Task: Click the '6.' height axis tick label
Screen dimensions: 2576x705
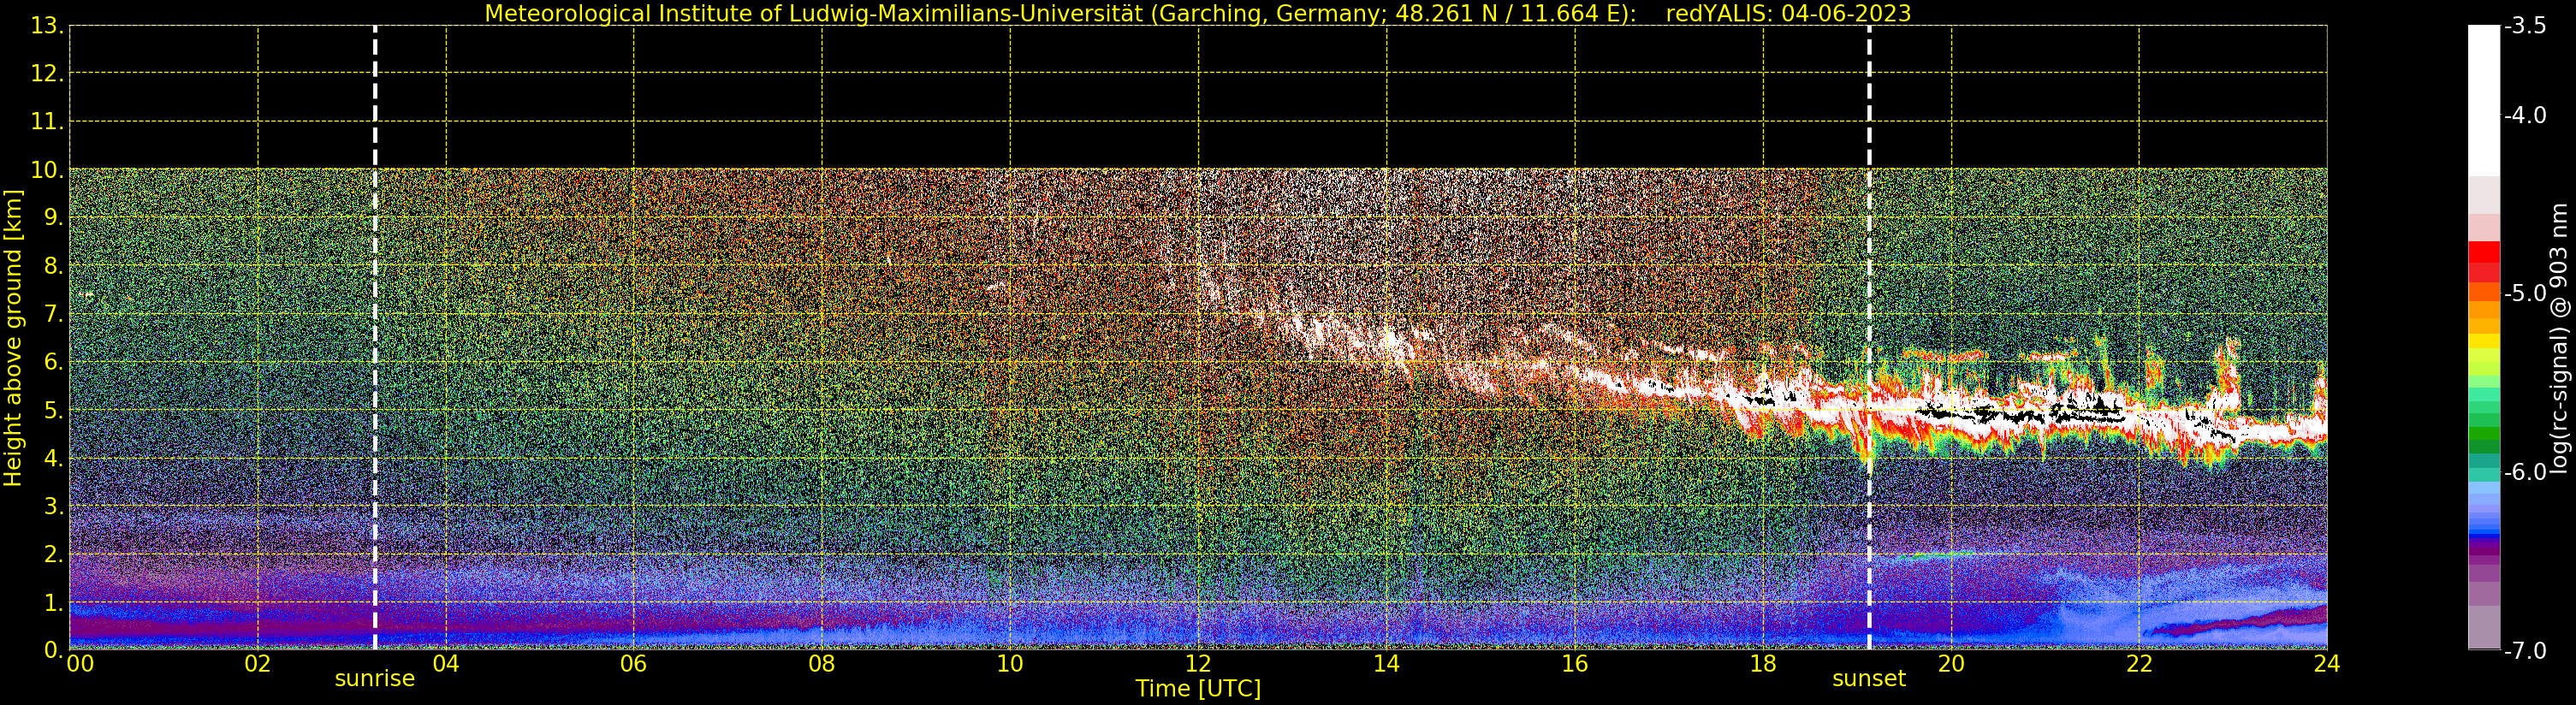Action: (54, 362)
